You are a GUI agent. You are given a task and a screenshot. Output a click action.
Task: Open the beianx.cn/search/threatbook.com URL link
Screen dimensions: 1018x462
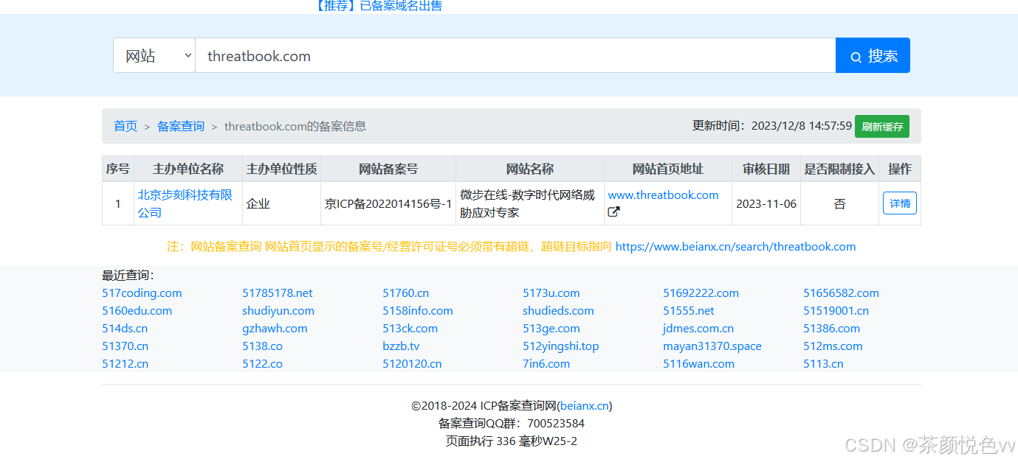pyautogui.click(x=735, y=247)
